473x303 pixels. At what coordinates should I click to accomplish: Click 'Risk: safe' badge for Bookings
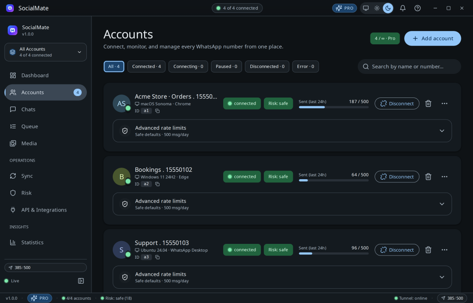pyautogui.click(x=278, y=177)
